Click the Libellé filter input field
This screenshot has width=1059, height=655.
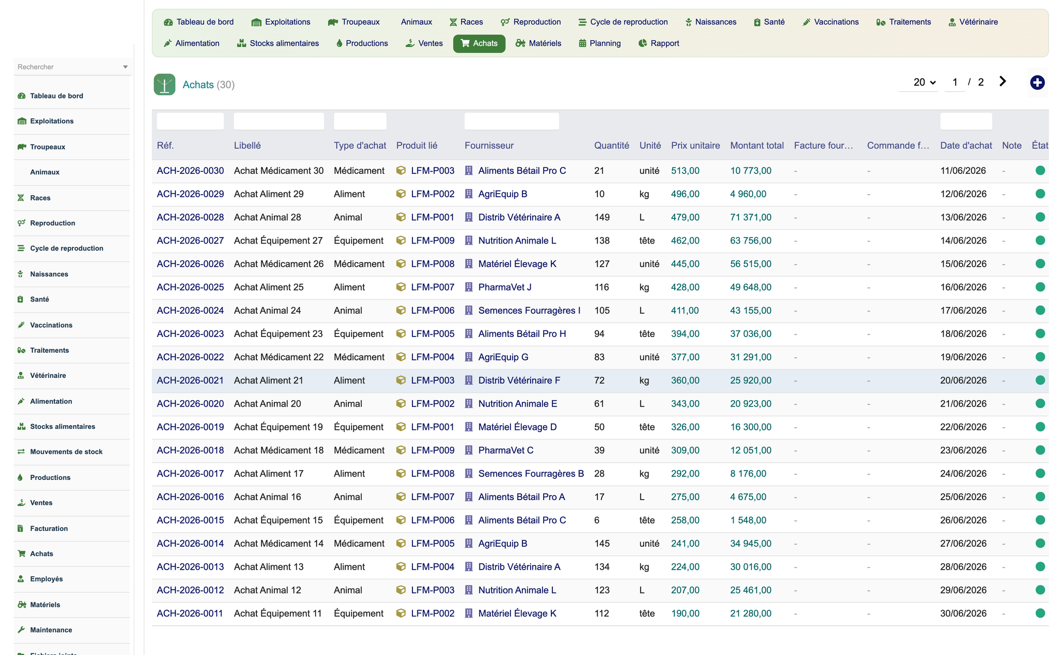click(x=279, y=121)
